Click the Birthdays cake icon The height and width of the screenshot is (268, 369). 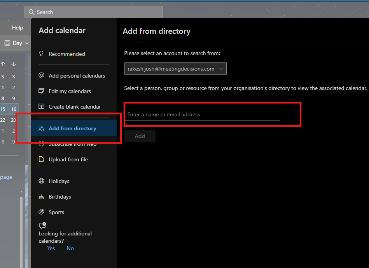(x=41, y=197)
